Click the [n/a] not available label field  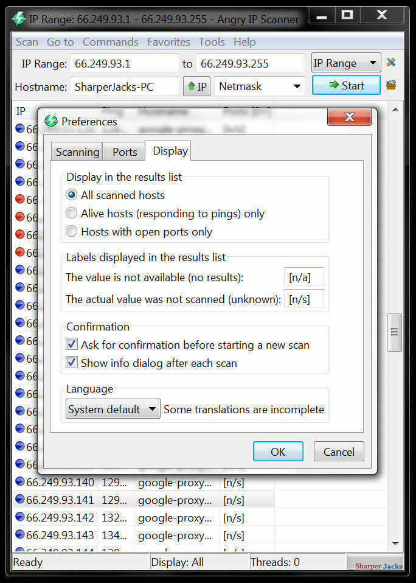(x=304, y=277)
